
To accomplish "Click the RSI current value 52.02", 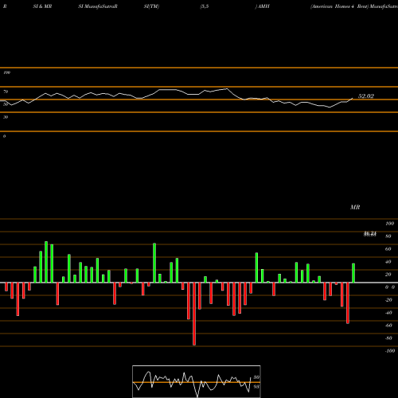I will tap(366, 96).
